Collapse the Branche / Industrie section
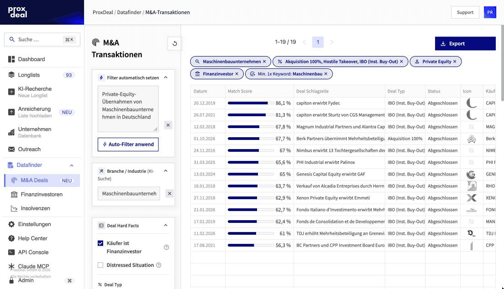The height and width of the screenshot is (289, 504). coord(166,171)
